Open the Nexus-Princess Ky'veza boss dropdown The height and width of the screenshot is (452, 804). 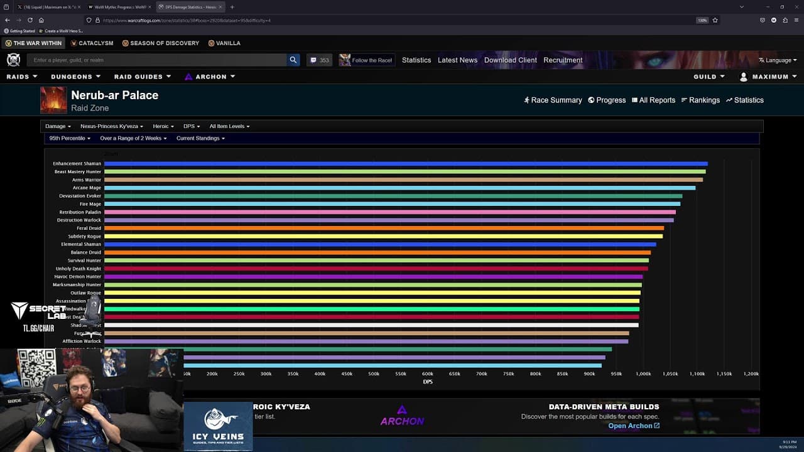point(112,126)
